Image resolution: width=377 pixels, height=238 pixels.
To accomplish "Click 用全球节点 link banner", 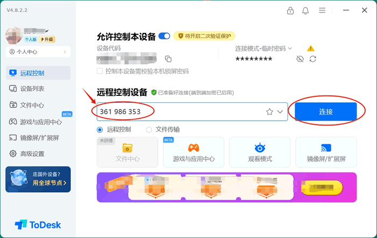I will pyautogui.click(x=49, y=183).
